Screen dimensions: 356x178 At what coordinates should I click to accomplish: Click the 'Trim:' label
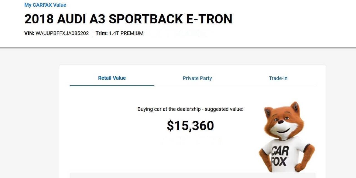pos(102,33)
